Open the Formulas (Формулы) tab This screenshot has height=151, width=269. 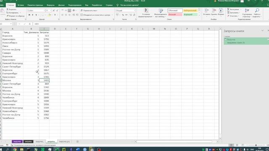pos(50,5)
